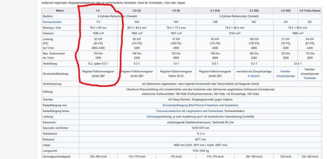327x159 pixels.
Task: Select the 1,6 column header
Action: pos(98,11)
